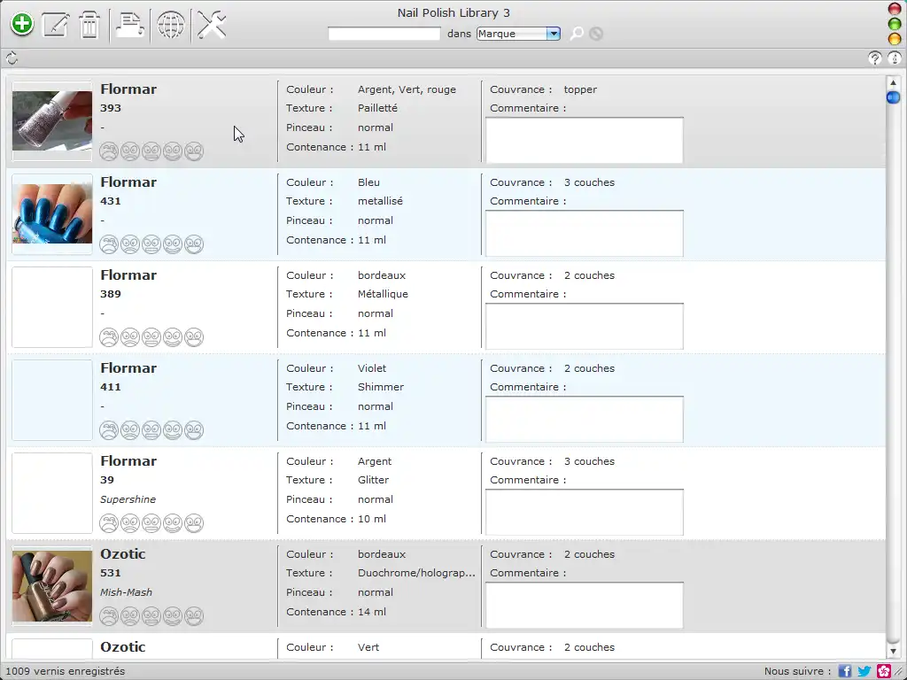The height and width of the screenshot is (680, 907).
Task: Rate Flormar 431 with the middle face
Action: (151, 244)
